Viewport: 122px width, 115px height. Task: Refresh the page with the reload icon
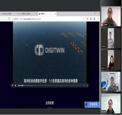[9, 19]
